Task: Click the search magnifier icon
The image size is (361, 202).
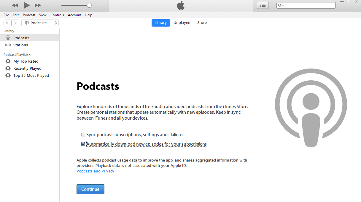Action: 280,5
